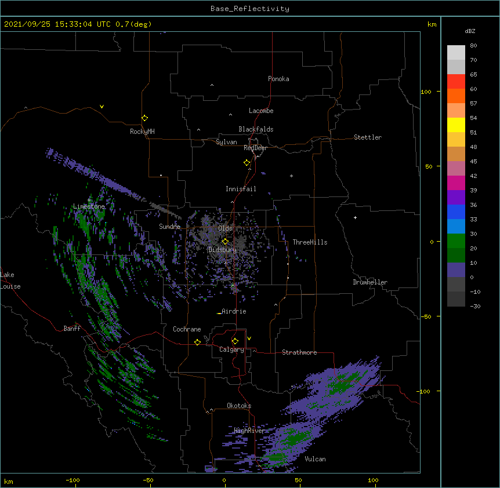Pick the red 60-65 dBZ color band

[x=456, y=81]
